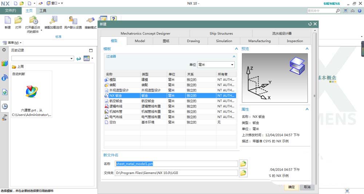The width and height of the screenshot is (364, 194).
Task: Maximize the 历史记录 panel square icon
Action: 91,50
